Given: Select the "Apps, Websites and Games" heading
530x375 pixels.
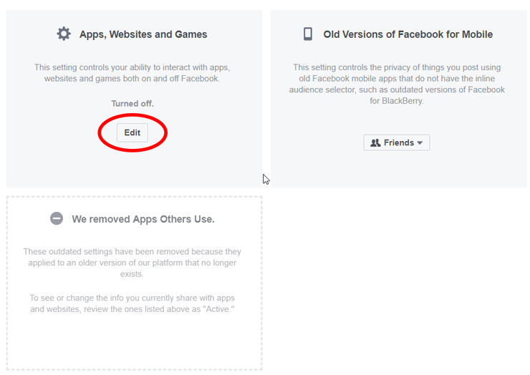Looking at the screenshot, I should click(x=143, y=34).
